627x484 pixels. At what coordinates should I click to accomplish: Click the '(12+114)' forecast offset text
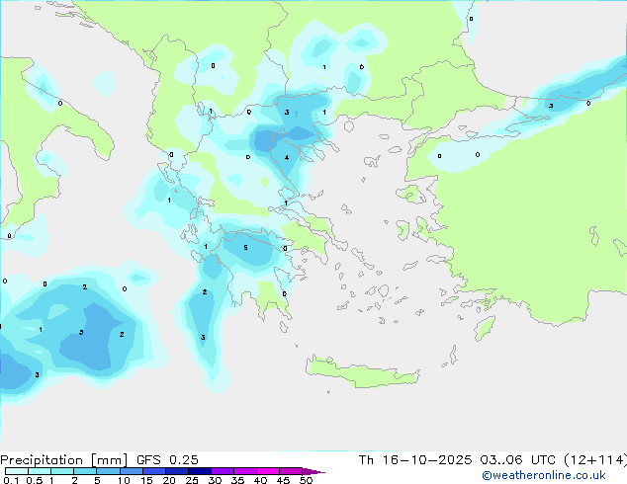[595, 460]
